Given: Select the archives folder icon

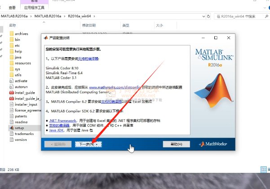Looking at the screenshot, I should click(x=12, y=34).
